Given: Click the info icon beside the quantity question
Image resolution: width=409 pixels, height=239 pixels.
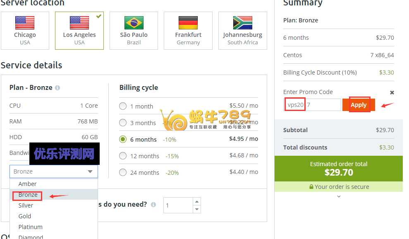Looking at the screenshot, I should (153, 205).
